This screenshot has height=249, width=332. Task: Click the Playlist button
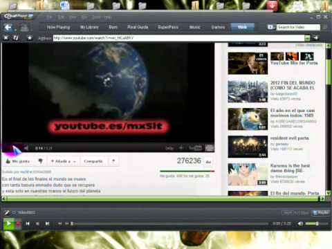coord(321,213)
